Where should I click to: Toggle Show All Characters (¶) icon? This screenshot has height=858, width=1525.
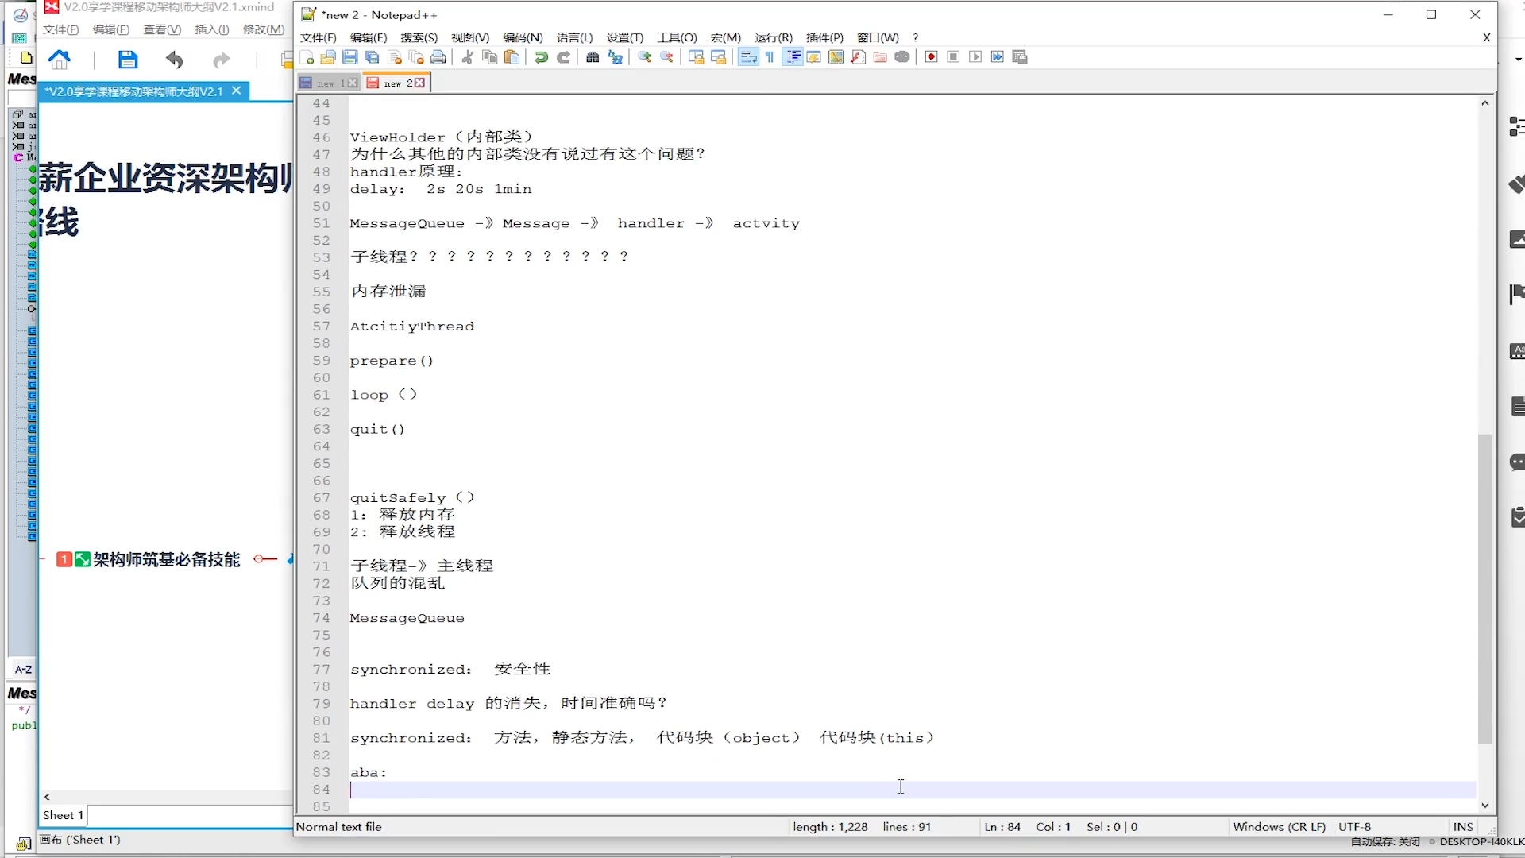click(770, 57)
